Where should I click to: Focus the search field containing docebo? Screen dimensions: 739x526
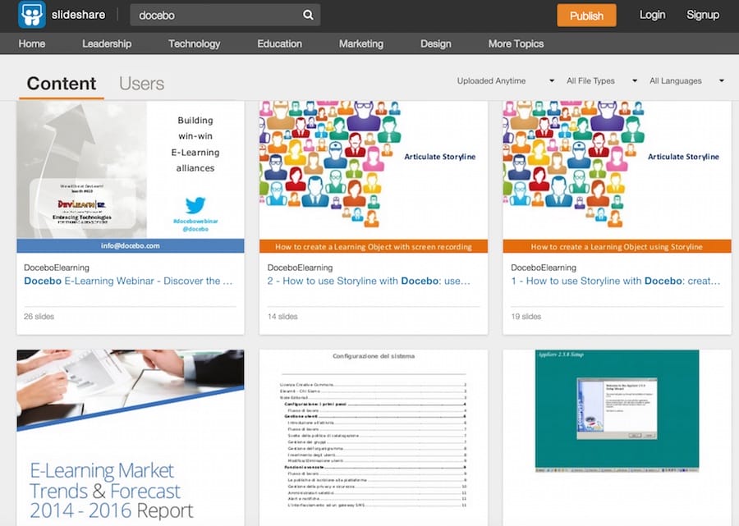225,15
